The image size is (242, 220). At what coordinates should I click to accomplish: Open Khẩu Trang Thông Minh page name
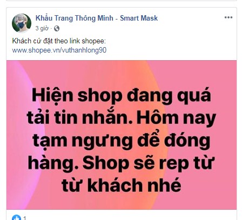coord(75,18)
